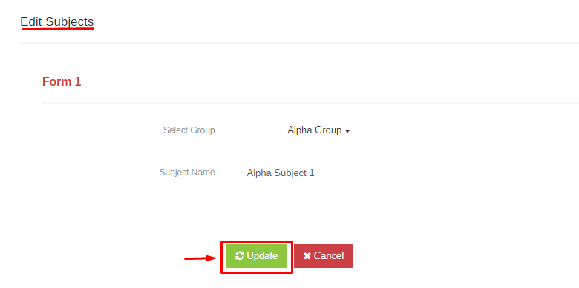Click the Subject Name label

187,173
